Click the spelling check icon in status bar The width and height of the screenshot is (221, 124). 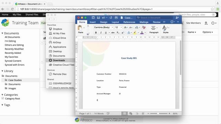click(x=108, y=113)
